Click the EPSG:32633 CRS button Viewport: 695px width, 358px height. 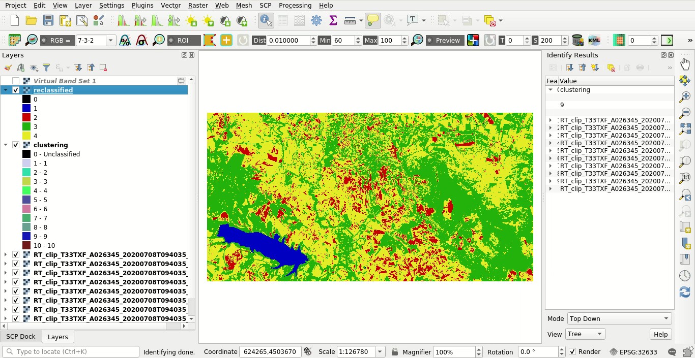[633, 352]
